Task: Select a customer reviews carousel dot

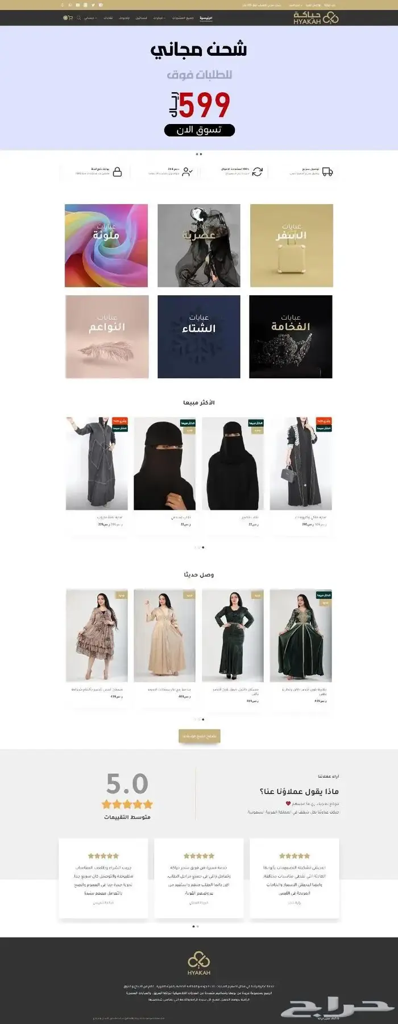Action: (194, 926)
